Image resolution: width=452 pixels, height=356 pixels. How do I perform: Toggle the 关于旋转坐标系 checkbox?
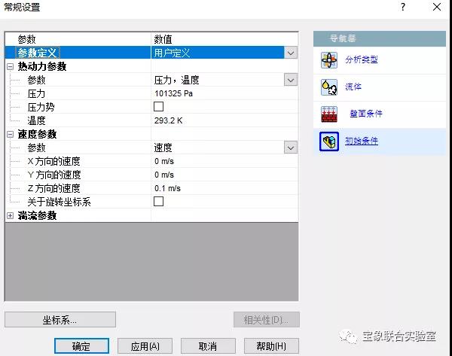click(x=158, y=201)
